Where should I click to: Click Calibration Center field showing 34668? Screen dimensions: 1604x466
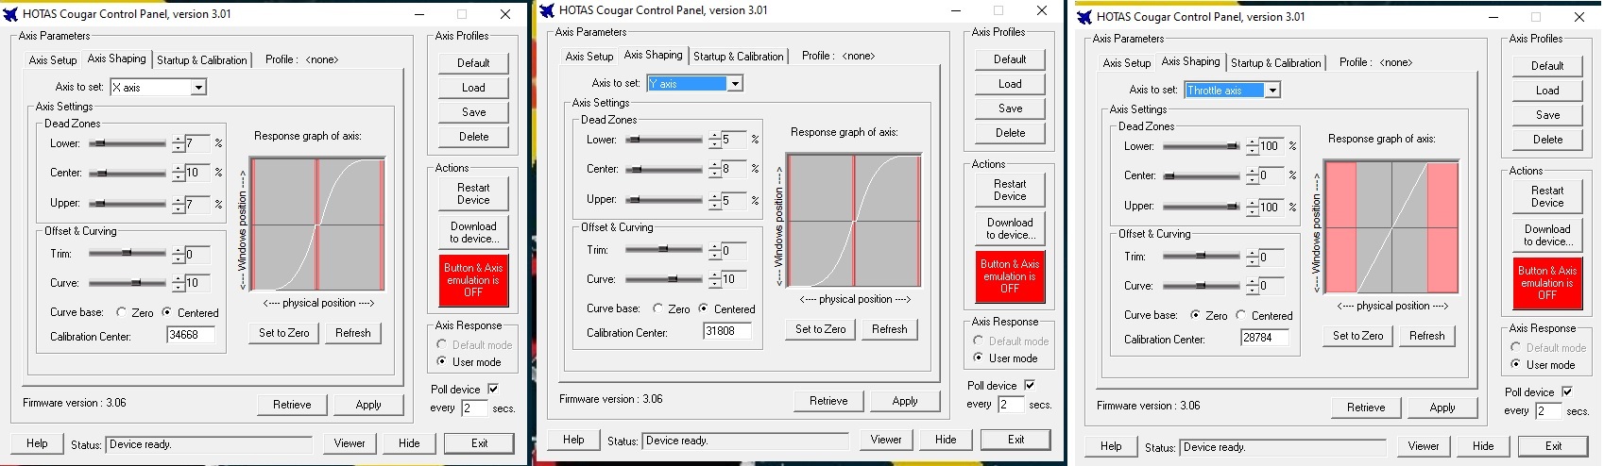[x=191, y=335]
